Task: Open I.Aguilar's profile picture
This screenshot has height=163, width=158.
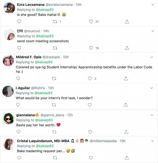Action: (x=8, y=91)
